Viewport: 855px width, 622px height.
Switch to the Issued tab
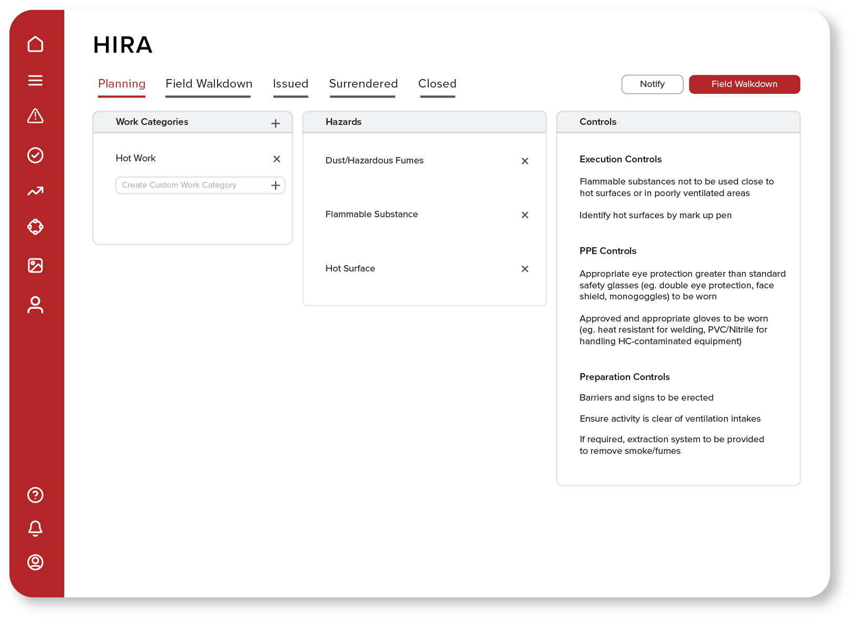click(x=290, y=84)
